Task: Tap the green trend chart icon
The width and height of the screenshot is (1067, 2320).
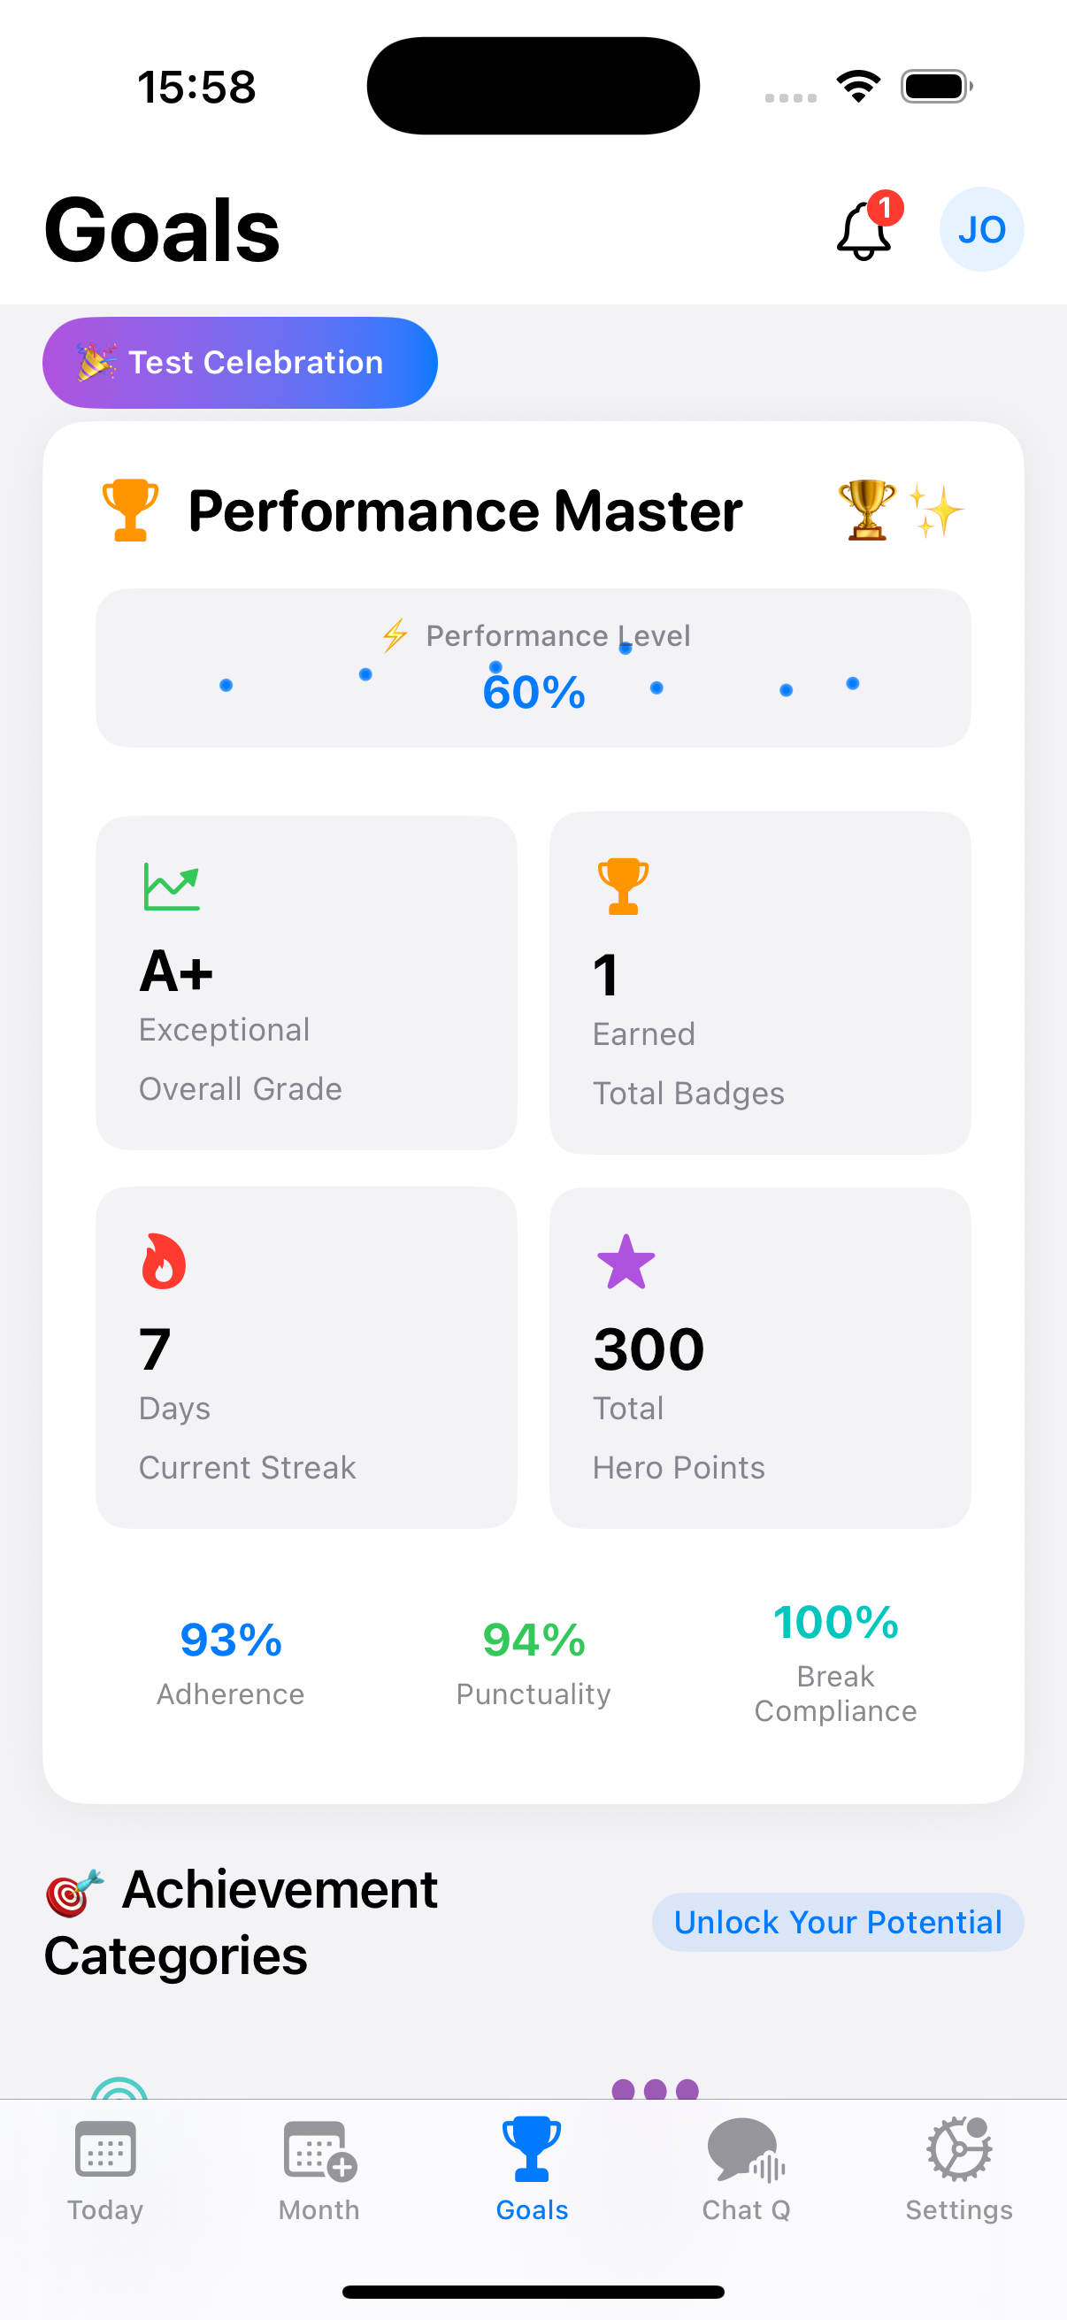Action: [x=171, y=887]
